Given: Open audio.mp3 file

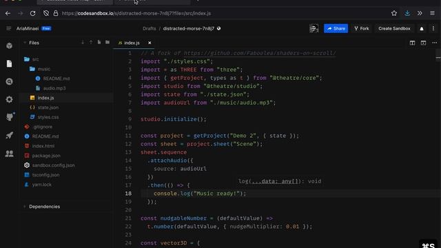Looking at the screenshot, I should [x=54, y=88].
